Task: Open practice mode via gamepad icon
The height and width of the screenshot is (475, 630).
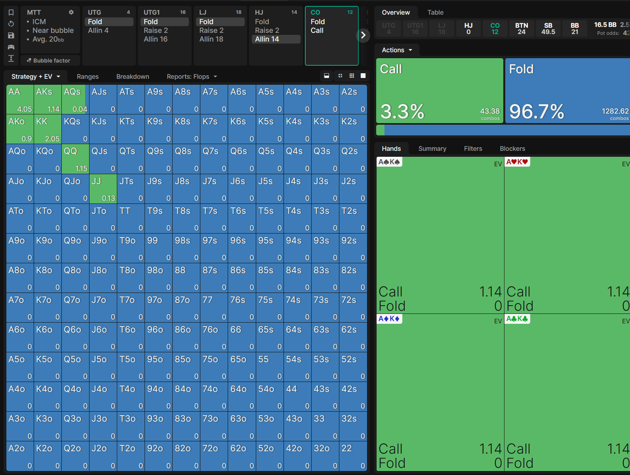Action: point(11,47)
